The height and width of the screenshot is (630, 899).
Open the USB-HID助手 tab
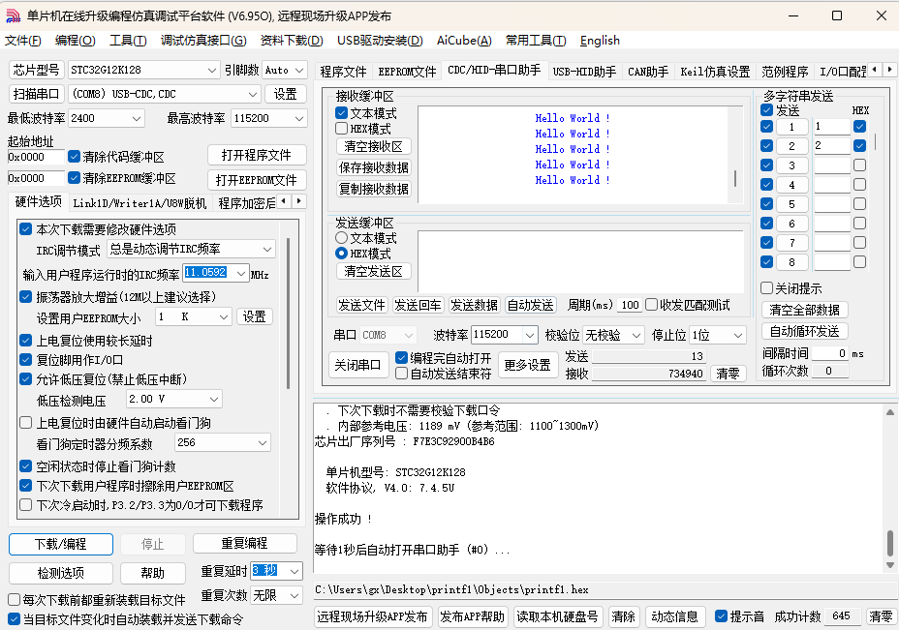[x=584, y=72]
